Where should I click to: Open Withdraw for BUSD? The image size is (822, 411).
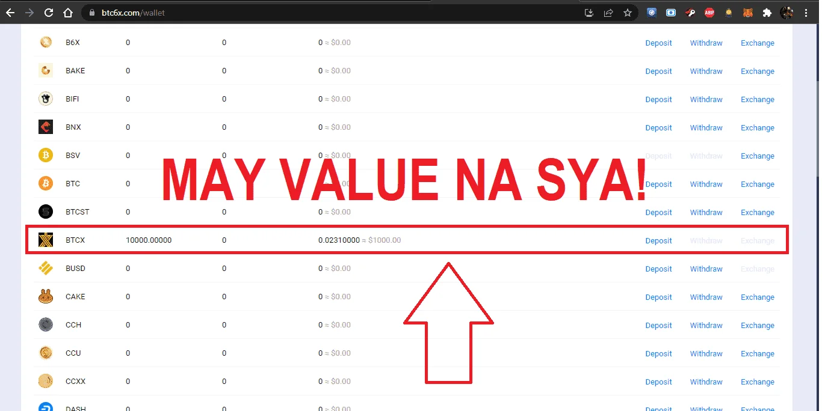point(706,269)
